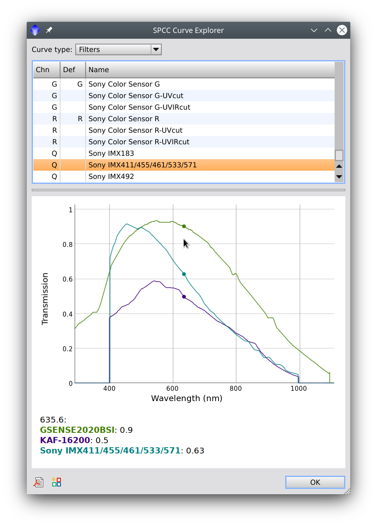Click the Name column header
This screenshot has width=377, height=526.
tap(210, 70)
